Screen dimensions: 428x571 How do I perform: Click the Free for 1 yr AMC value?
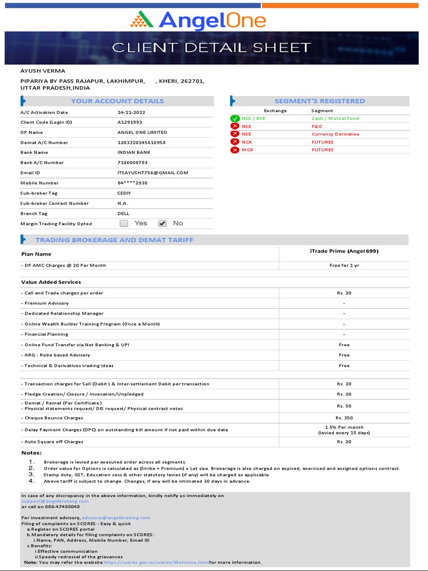tap(344, 265)
